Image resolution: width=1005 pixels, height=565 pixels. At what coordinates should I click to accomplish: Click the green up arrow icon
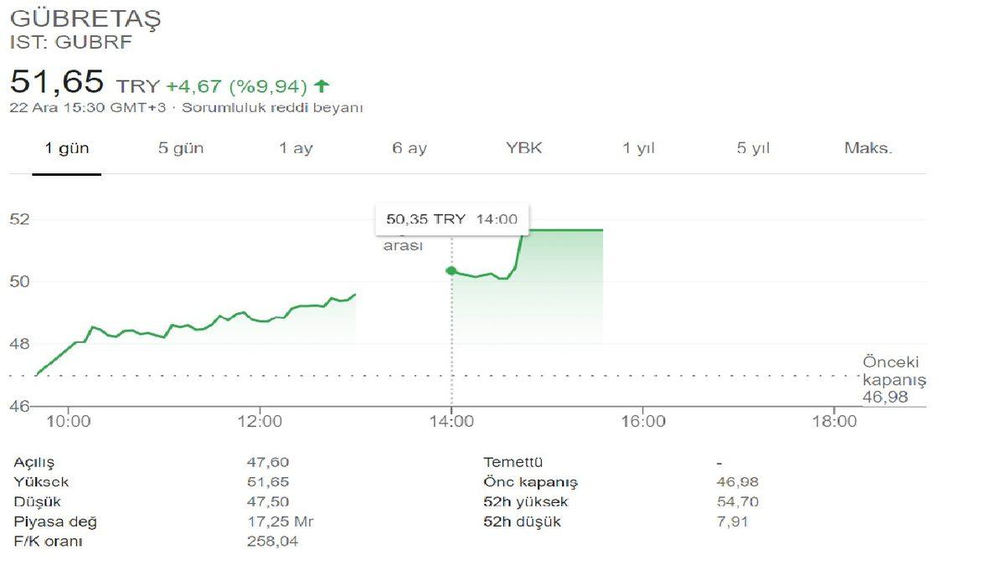pyautogui.click(x=322, y=85)
